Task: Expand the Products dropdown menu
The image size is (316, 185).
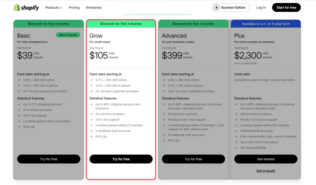Action: pyautogui.click(x=54, y=8)
